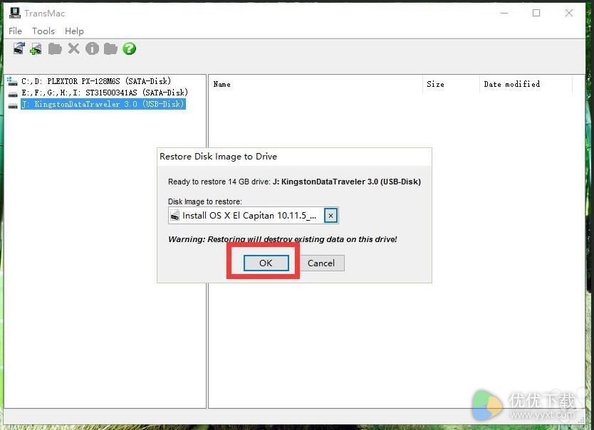Click the Kingston USB drive icon in the tree
Viewport: 594px width, 430px height.
(x=13, y=105)
